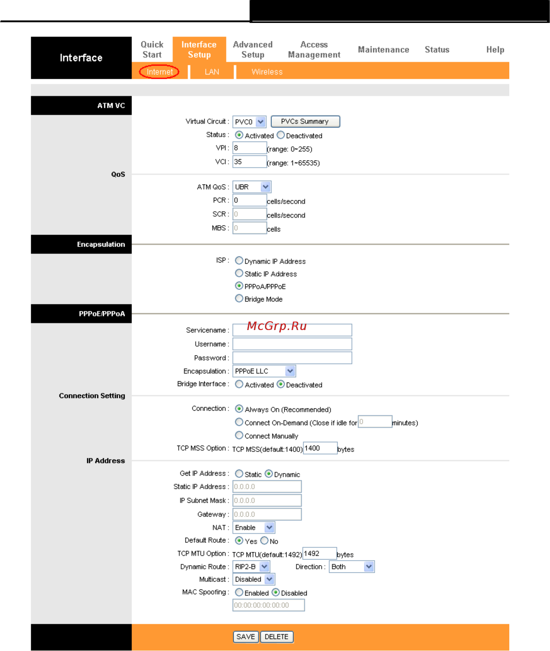Open the Multicast Disabled dropdown

pos(254,579)
